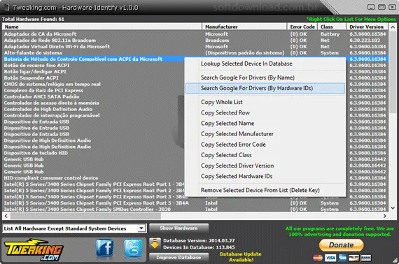
Task: Click the window maximize icon
Action: click(x=381, y=7)
